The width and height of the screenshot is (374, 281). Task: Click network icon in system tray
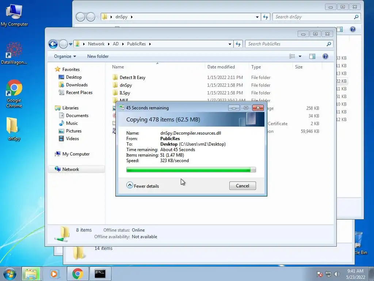tap(328, 274)
